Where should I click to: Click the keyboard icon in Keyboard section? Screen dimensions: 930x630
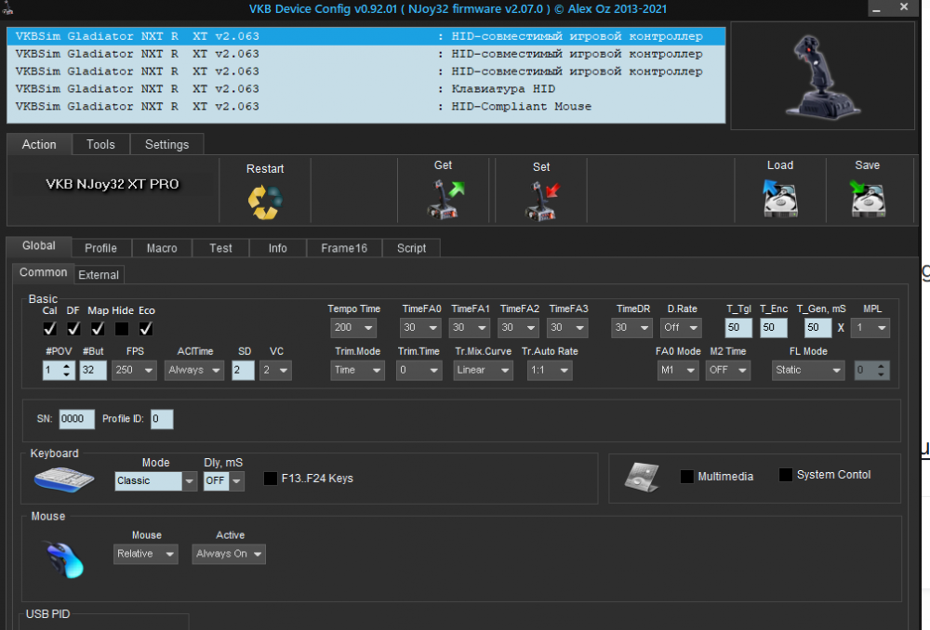tap(64, 479)
